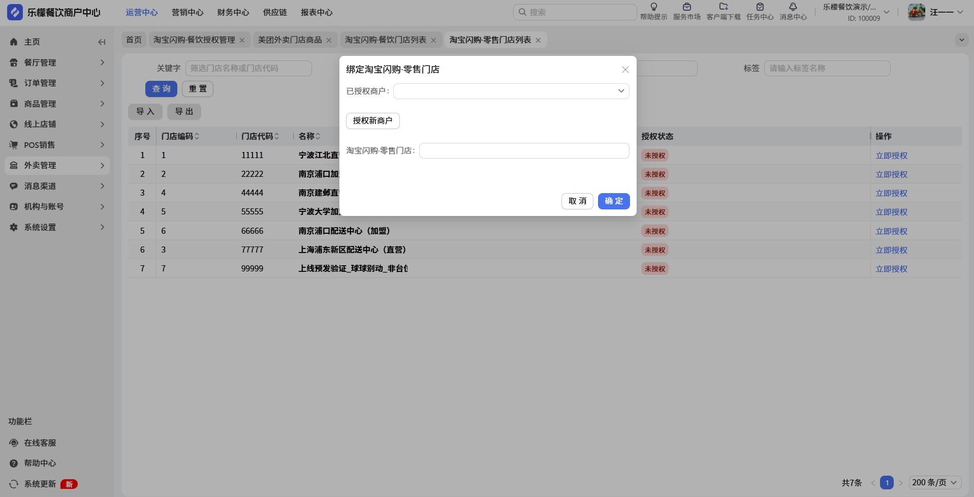Open 任务中心 clipboard icon

760,7
